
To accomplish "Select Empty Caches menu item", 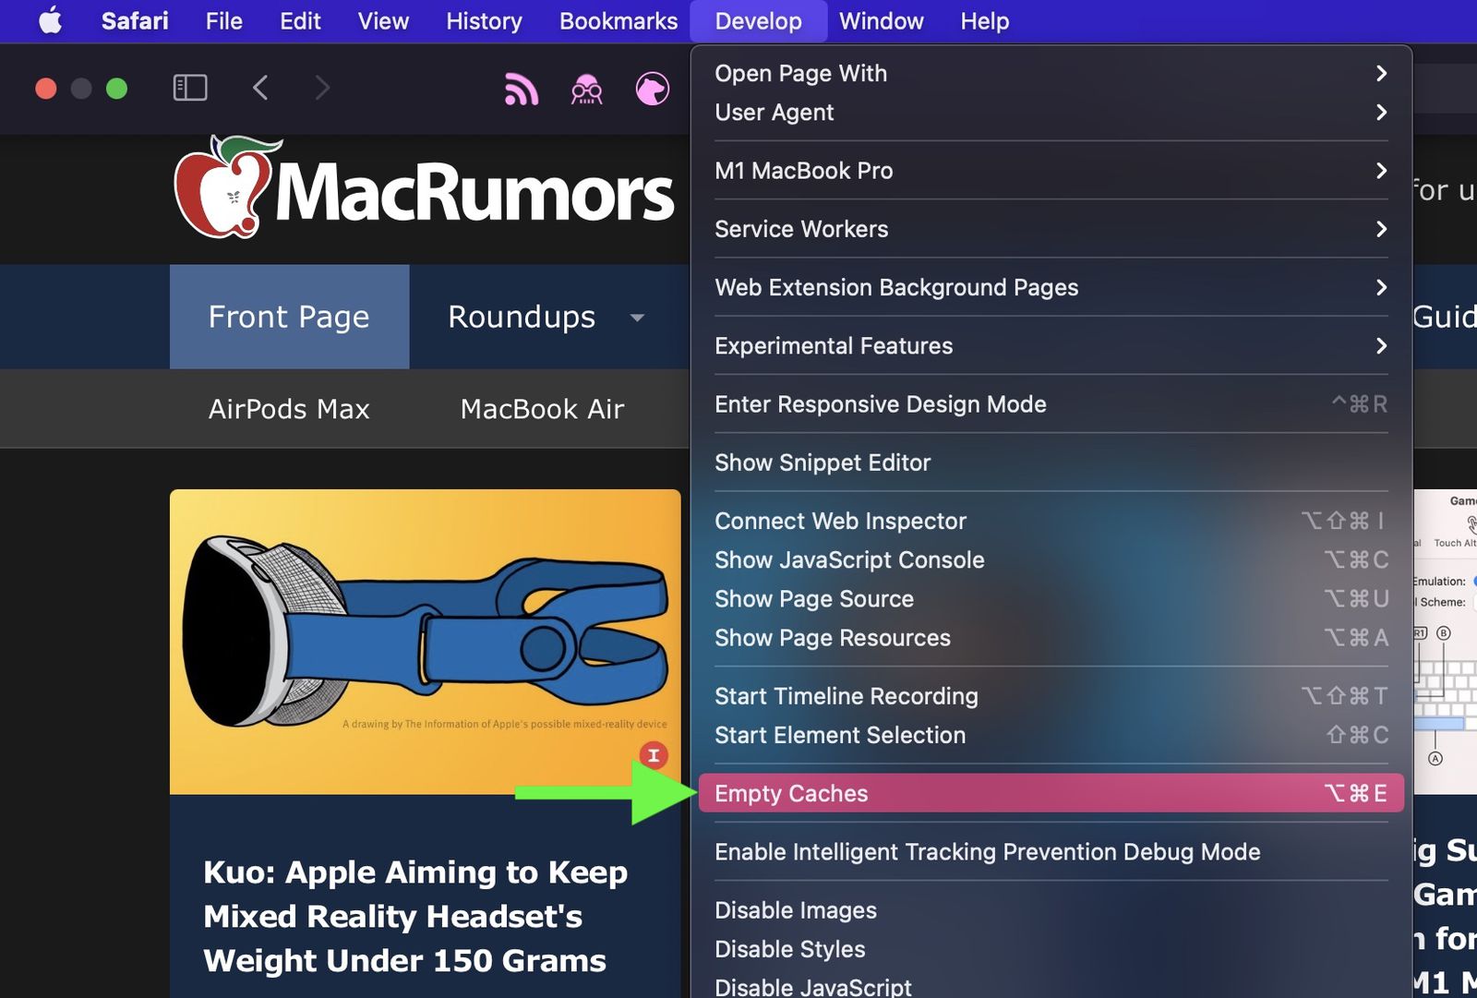I will pyautogui.click(x=1051, y=793).
